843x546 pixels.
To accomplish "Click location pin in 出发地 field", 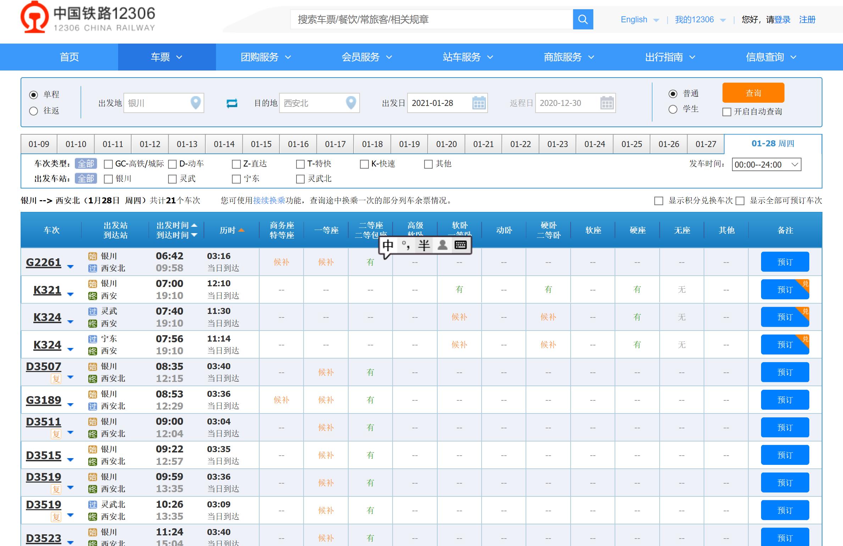I will pyautogui.click(x=195, y=103).
